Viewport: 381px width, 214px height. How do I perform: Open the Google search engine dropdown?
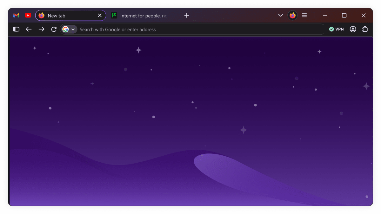click(x=69, y=29)
